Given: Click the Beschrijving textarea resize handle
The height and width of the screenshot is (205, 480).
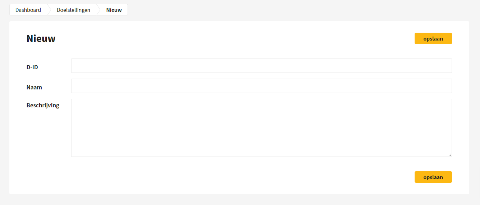Looking at the screenshot, I should 449,154.
